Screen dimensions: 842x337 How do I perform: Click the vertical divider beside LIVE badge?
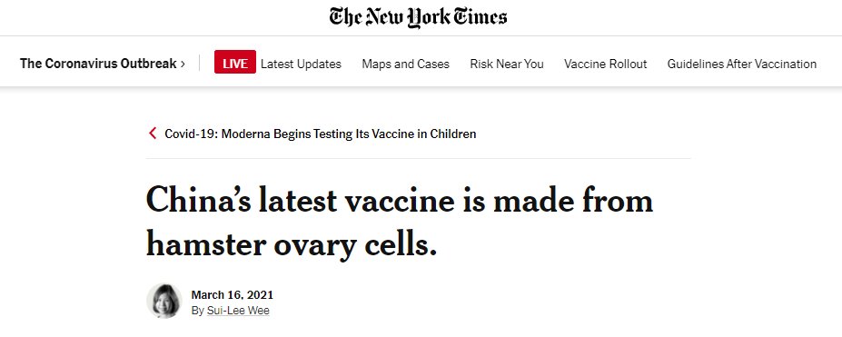pos(199,63)
